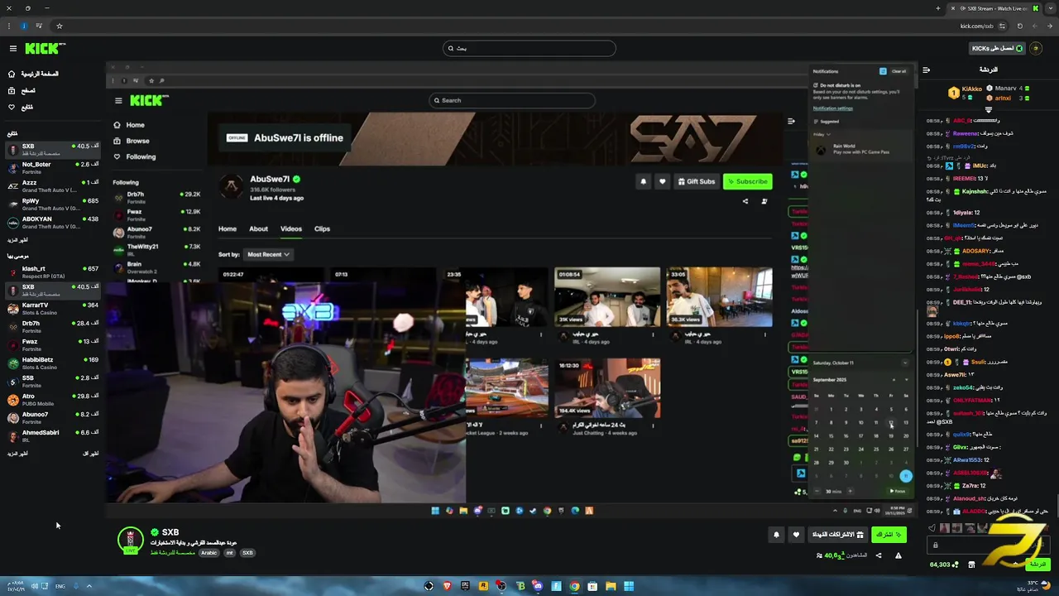Select the HabibiBetz recommended channel
Image resolution: width=1059 pixels, height=596 pixels.
[x=52, y=363]
